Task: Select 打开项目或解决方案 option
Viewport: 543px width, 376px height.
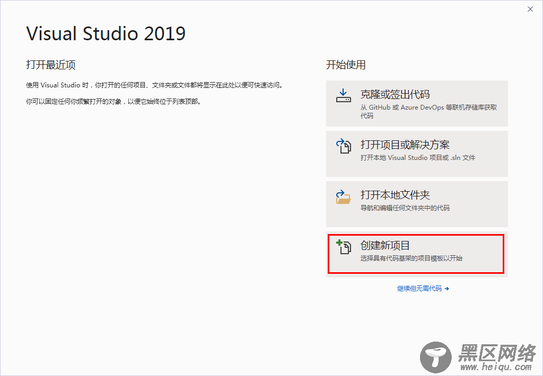Action: (417, 154)
